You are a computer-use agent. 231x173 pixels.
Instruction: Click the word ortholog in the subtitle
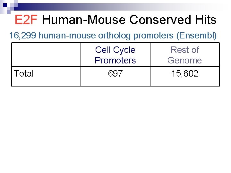(116, 36)
